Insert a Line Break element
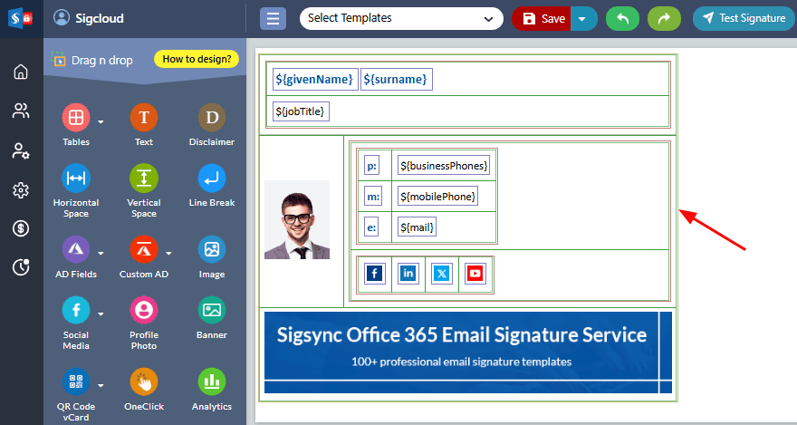Screen dimensions: 797x425 (212, 178)
